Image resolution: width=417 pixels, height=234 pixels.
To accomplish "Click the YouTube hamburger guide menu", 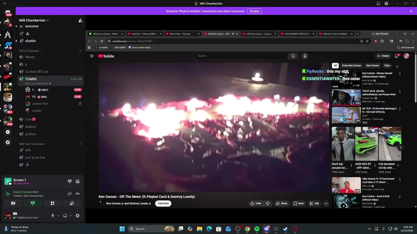I will [x=92, y=56].
